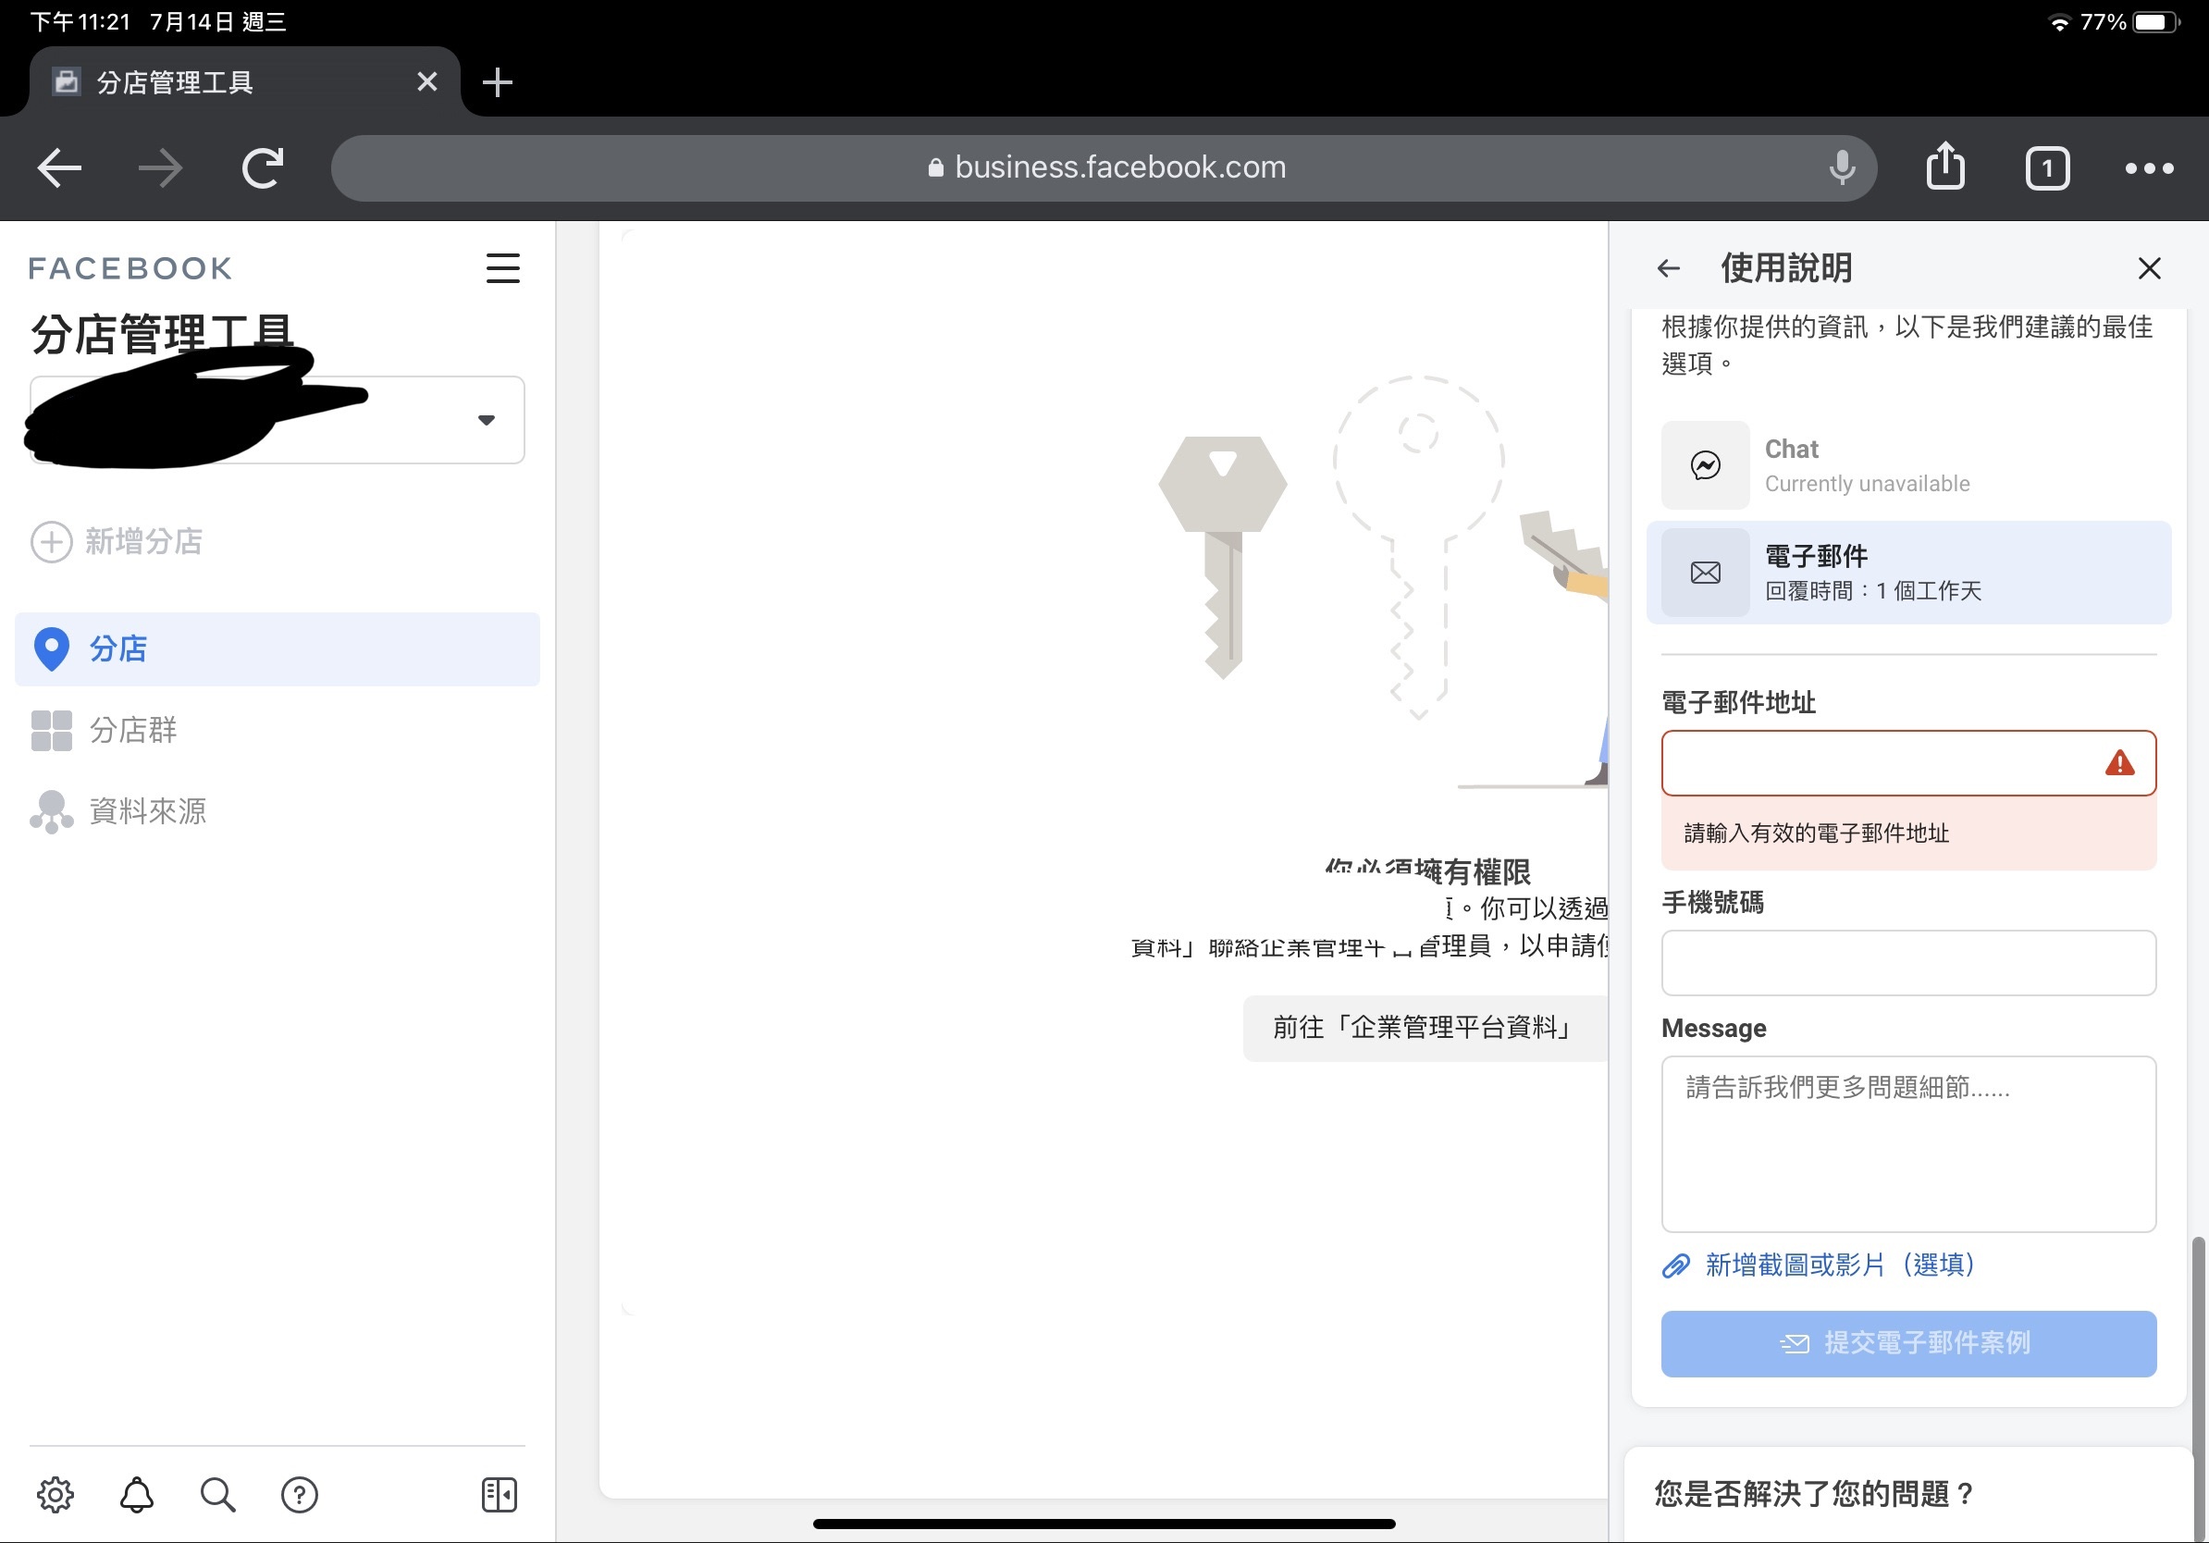Viewport: 2209px width, 1543px height.
Task: Click the 請輸入有效的電子郵件地址 error text
Action: [1817, 833]
